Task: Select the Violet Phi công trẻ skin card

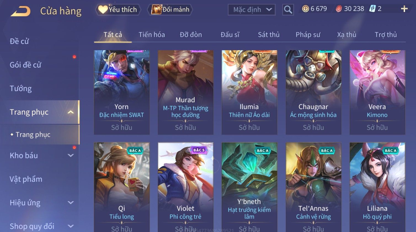Action: [x=185, y=187]
